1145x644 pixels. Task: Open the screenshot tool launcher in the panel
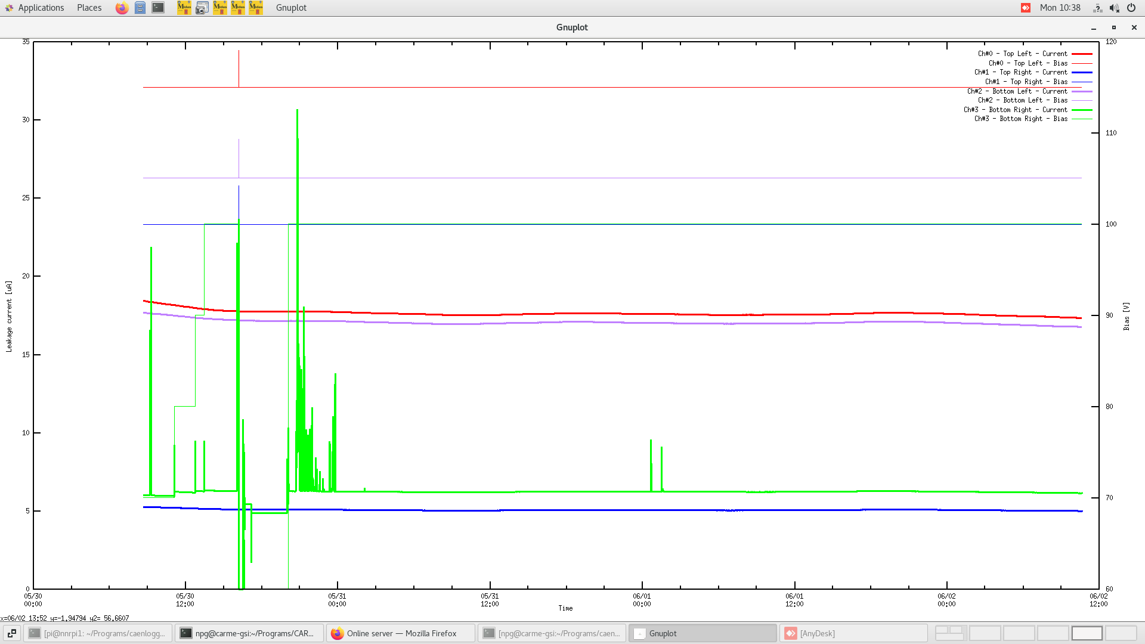tap(202, 8)
